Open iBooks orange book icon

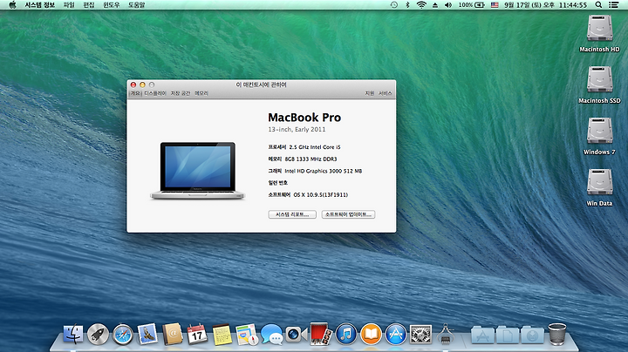(371, 335)
